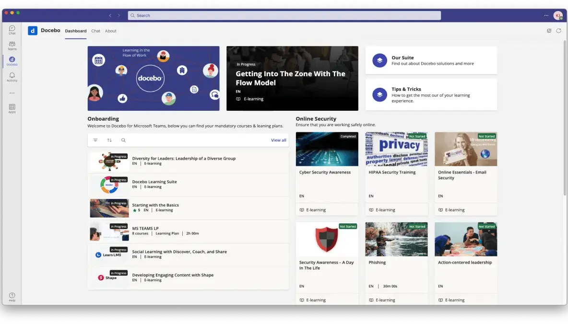This screenshot has height=324, width=568.
Task: Select Docebo app in sidebar
Action: [x=12, y=61]
